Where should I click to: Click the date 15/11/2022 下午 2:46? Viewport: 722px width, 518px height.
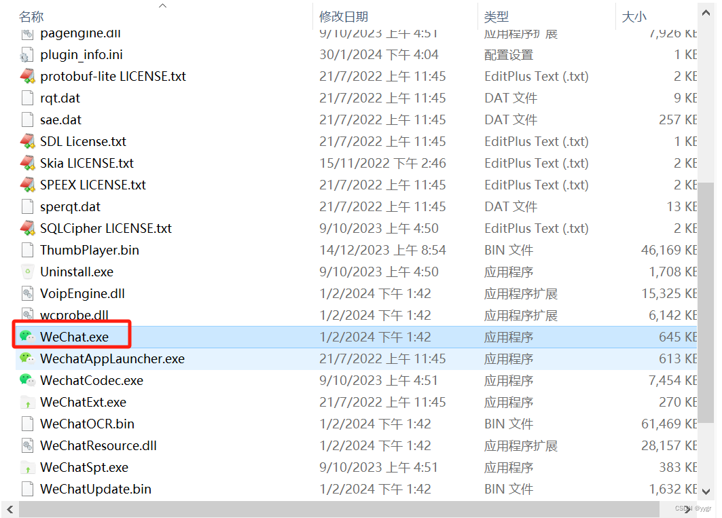coord(382,163)
